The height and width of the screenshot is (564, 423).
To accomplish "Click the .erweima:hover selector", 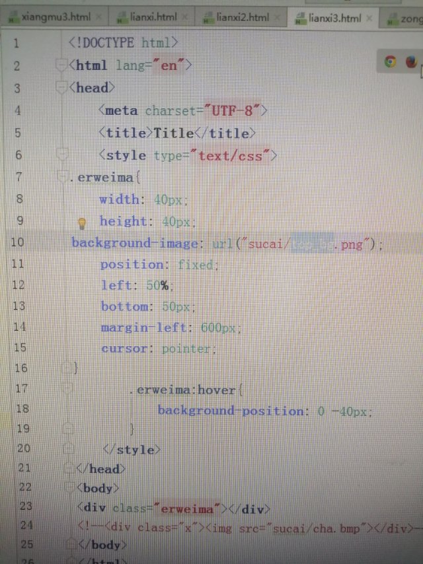I will coord(183,390).
